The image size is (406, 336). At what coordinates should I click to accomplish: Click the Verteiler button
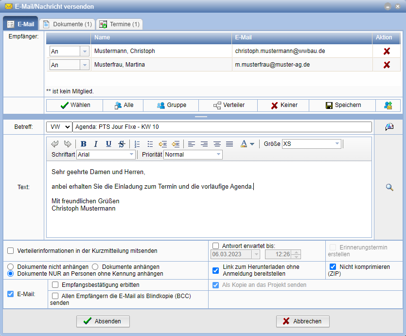[x=229, y=105]
